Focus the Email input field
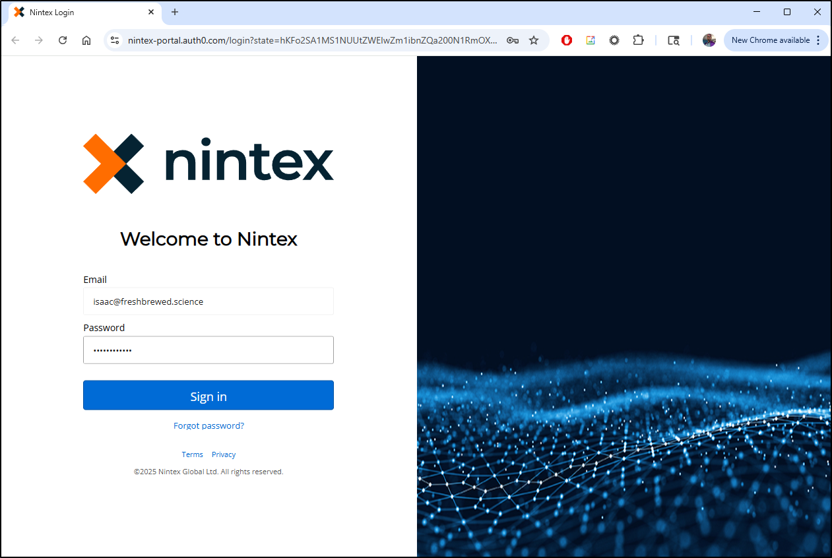Image resolution: width=832 pixels, height=558 pixels. 208,301
